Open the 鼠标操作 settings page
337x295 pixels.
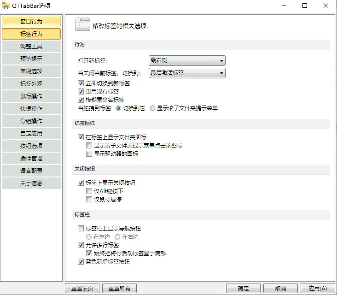[31, 96]
